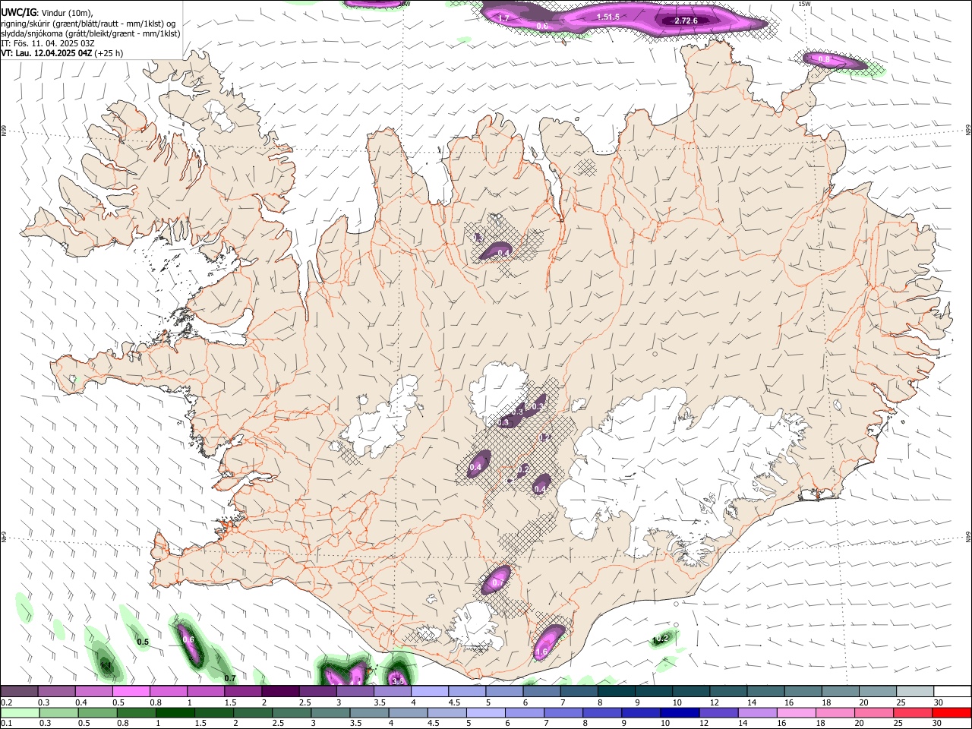Click the darkest purple swatch between 2 and 2.5

279,691
